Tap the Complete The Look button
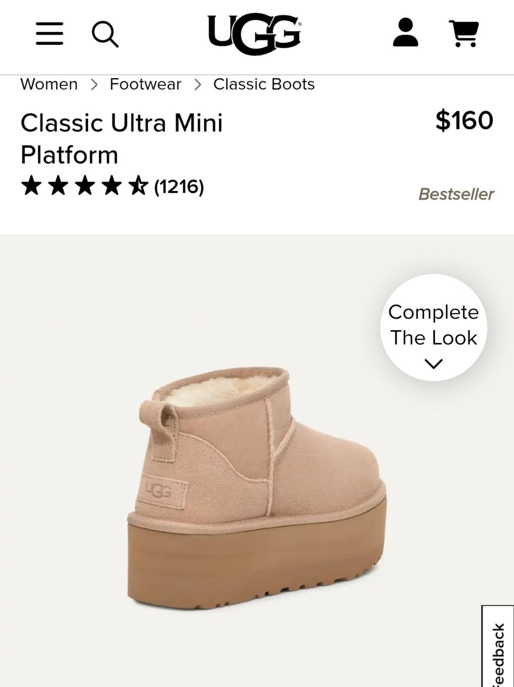Screen dimensions: 514x687 (433, 327)
